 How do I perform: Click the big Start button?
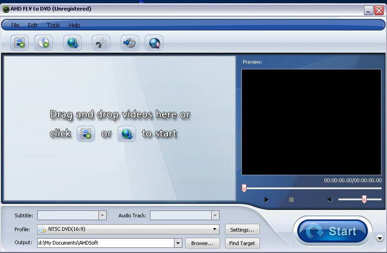click(332, 232)
